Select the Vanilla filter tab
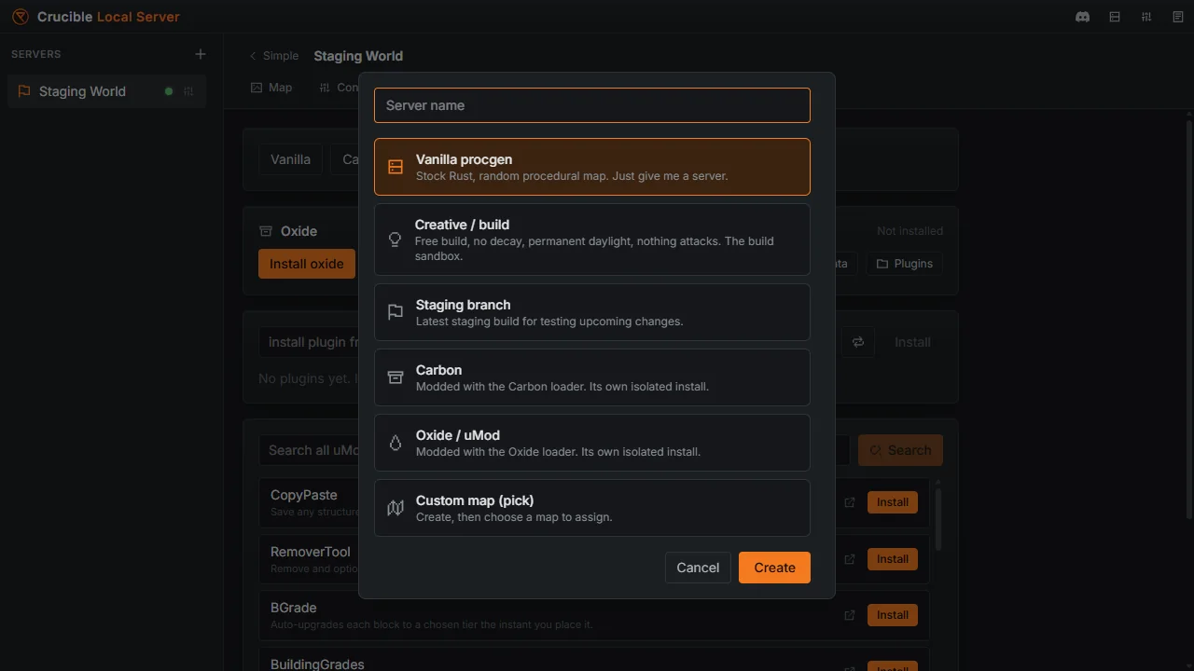The height and width of the screenshot is (671, 1194). point(290,159)
